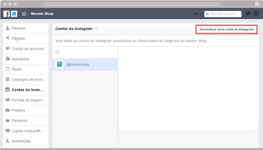The image size is (263, 150).
Task: Click the Páginas flag icon
Action: coord(8,38)
